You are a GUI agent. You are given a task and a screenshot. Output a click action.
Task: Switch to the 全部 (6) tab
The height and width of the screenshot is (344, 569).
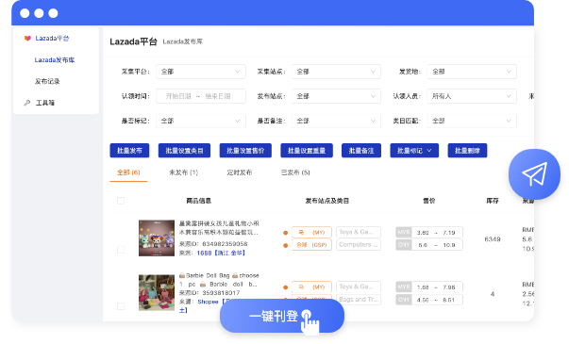[x=128, y=172]
